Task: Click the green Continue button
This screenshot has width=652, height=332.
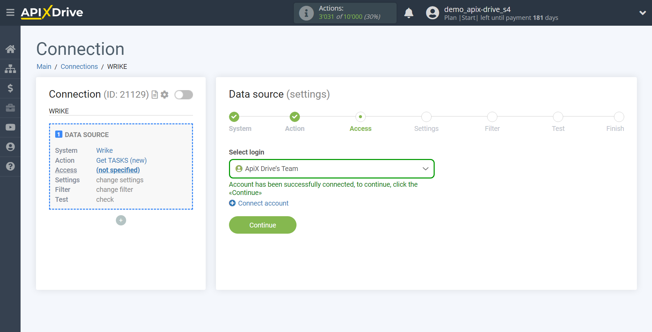Action: pyautogui.click(x=263, y=225)
